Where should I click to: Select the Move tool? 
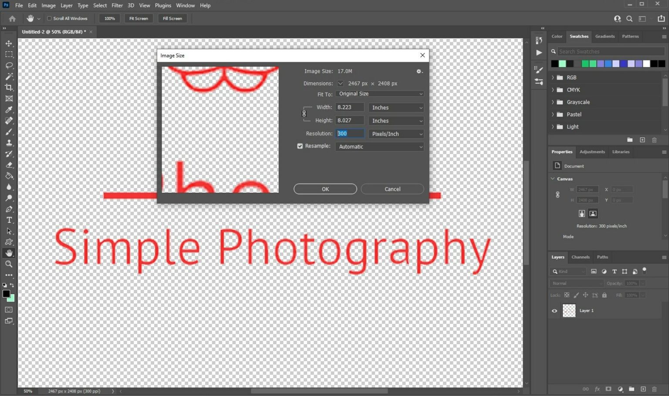tap(9, 43)
